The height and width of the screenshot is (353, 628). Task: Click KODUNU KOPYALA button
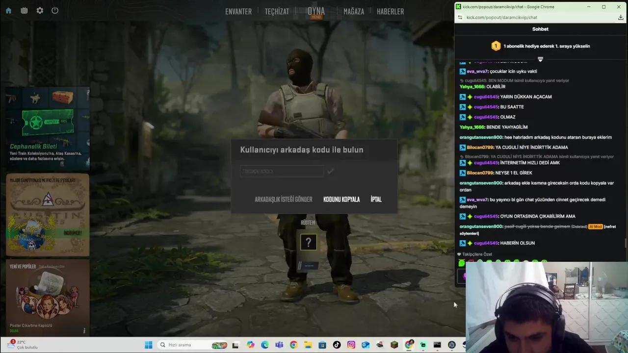pos(341,200)
